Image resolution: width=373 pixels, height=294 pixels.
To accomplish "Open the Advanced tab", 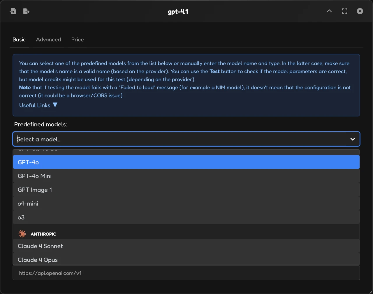I will pos(48,40).
